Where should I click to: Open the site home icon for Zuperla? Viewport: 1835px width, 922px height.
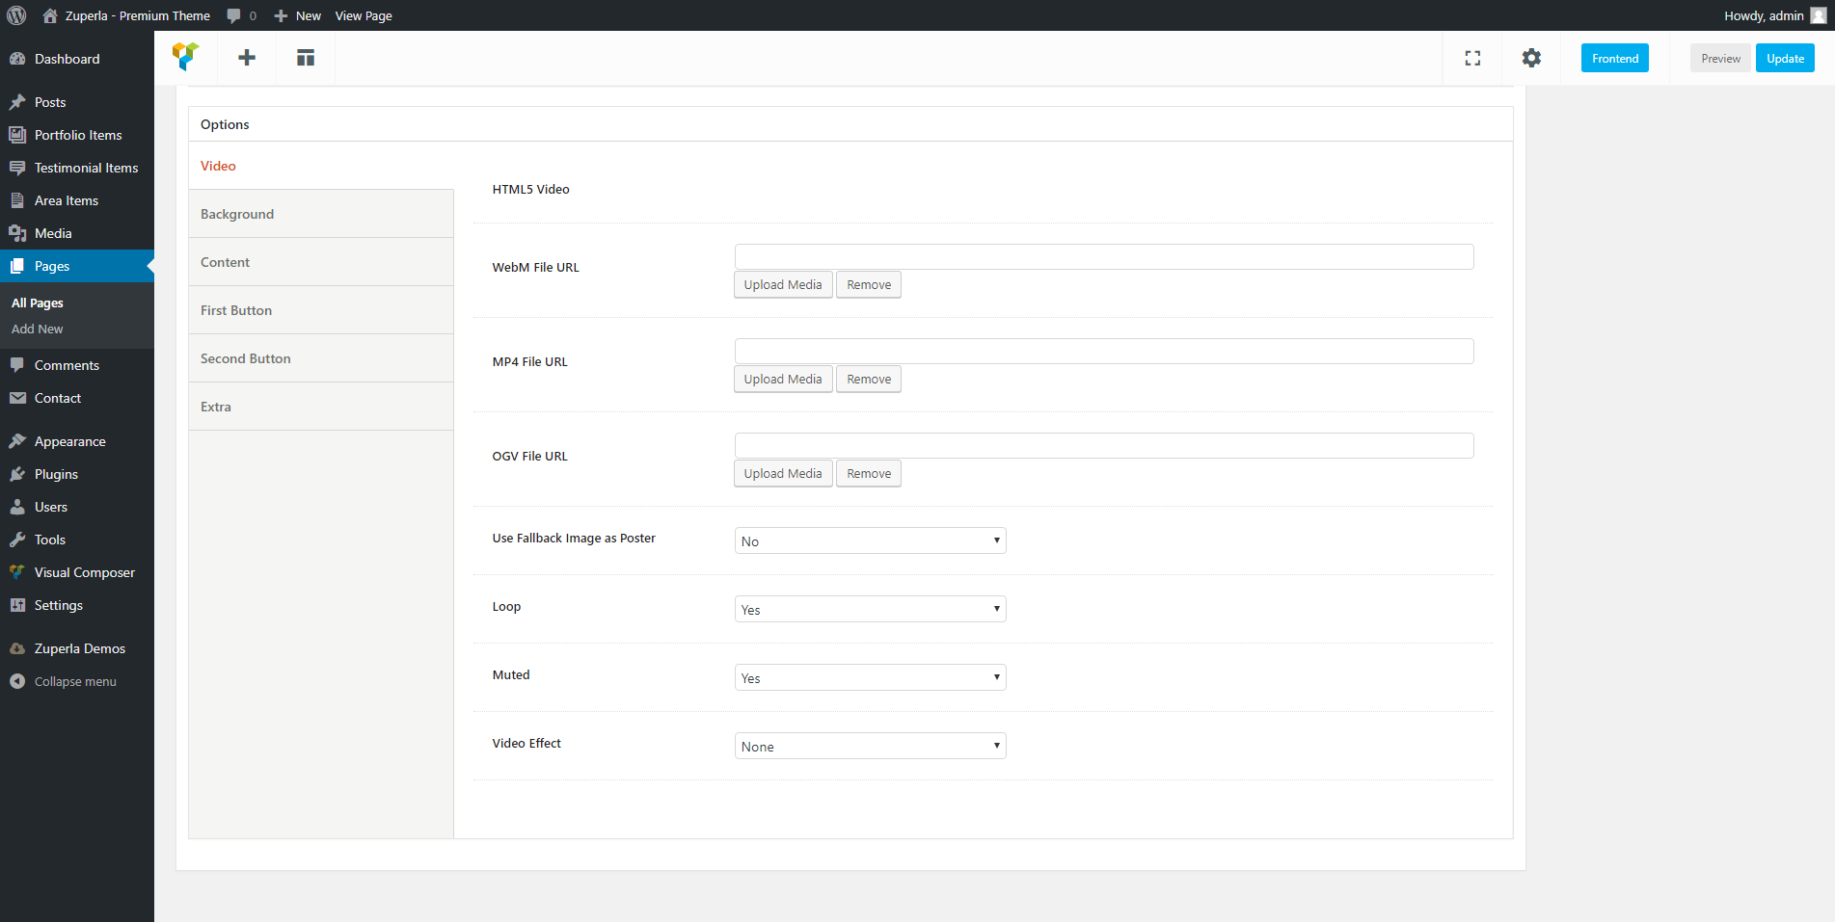tap(50, 15)
